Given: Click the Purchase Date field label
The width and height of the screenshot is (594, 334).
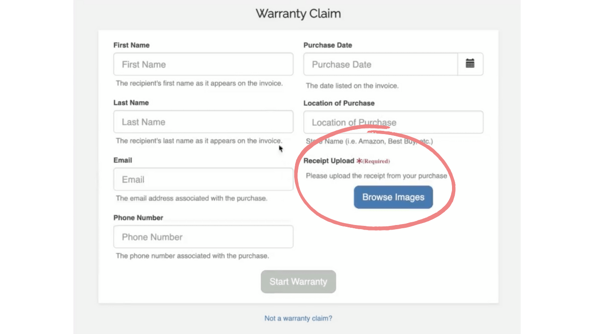Looking at the screenshot, I should [328, 45].
